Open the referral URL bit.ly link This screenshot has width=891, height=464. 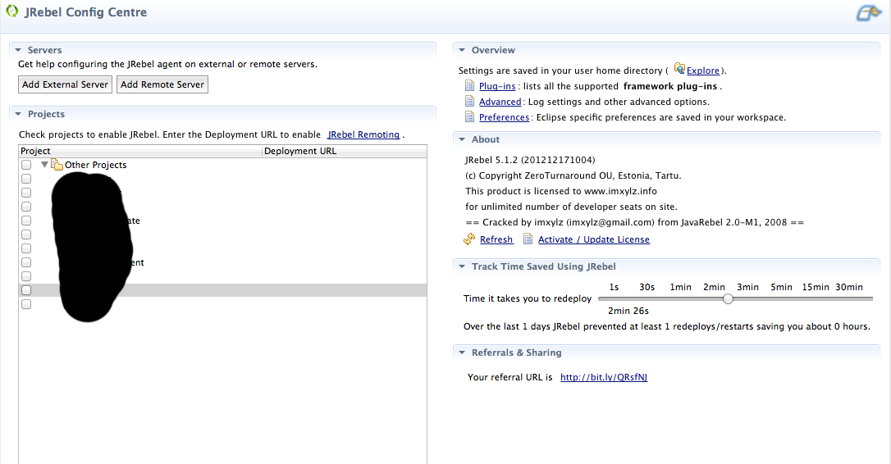coord(604,377)
